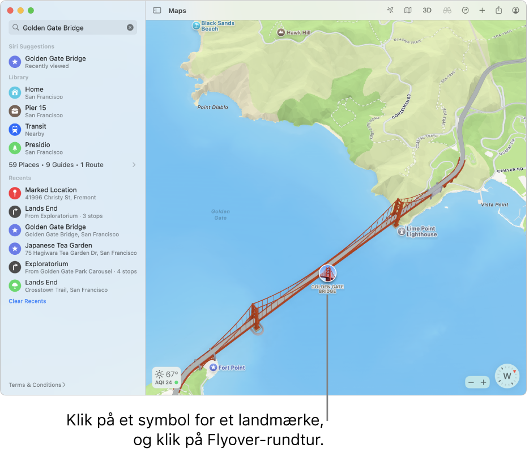Image resolution: width=529 pixels, height=452 pixels.
Task: Click the Presidio tree icon
Action: [x=15, y=148]
